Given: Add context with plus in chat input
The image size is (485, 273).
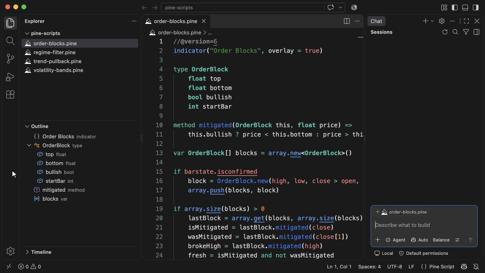Looking at the screenshot, I should (x=377, y=240).
